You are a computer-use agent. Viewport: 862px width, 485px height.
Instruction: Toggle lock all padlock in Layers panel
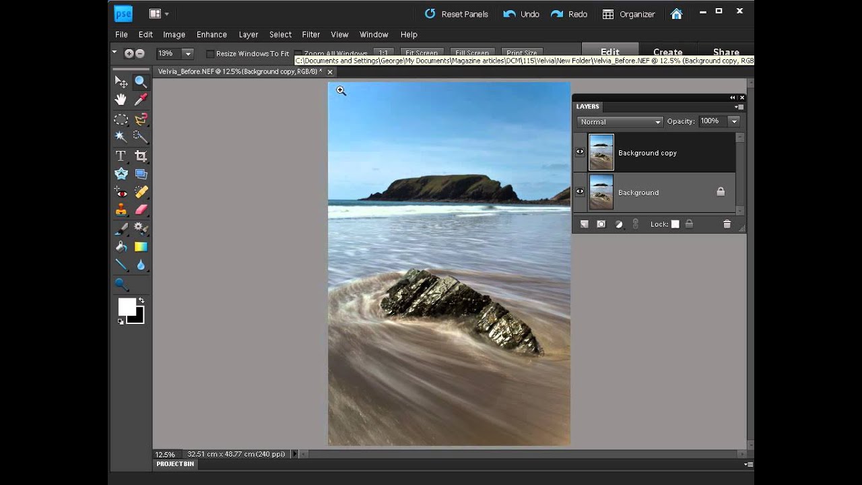(690, 224)
